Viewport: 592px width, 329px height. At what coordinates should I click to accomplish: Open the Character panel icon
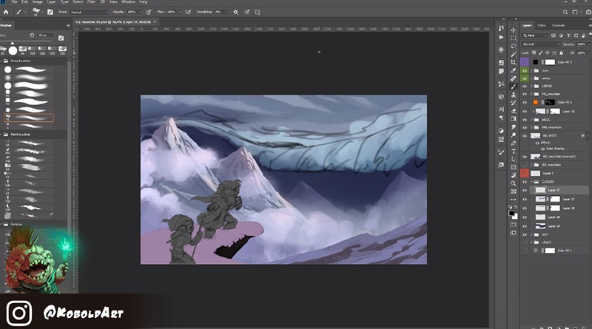tap(501, 109)
